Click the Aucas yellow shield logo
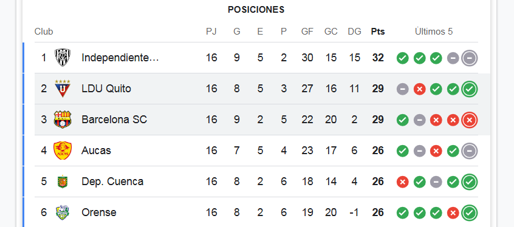 click(x=63, y=151)
